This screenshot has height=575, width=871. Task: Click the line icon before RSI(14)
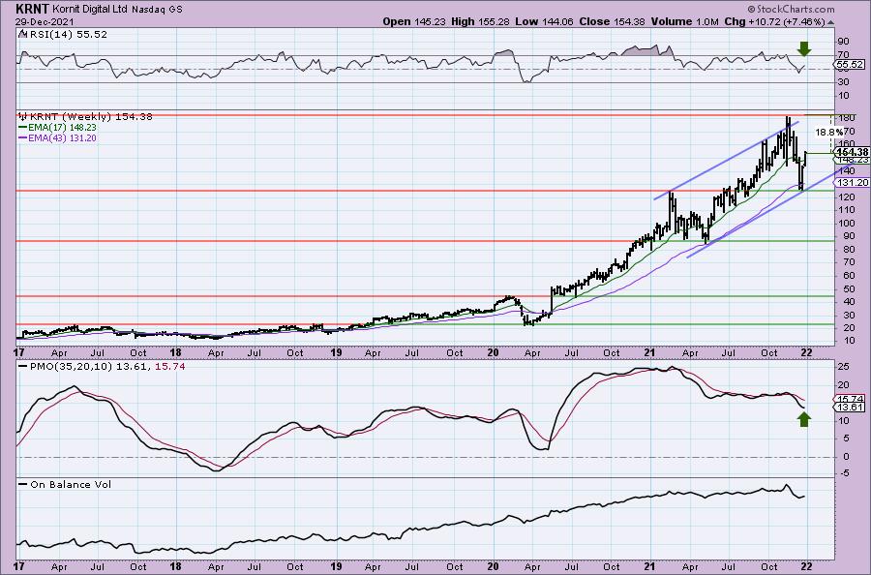22,34
